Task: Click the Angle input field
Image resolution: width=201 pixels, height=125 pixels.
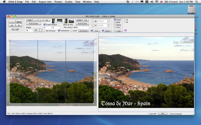Action: pyautogui.click(x=29, y=30)
